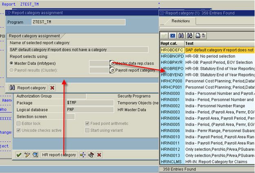Toggle Fixed point arithmetic checkbox
This screenshot has height=173, width=255.
pos(87,123)
